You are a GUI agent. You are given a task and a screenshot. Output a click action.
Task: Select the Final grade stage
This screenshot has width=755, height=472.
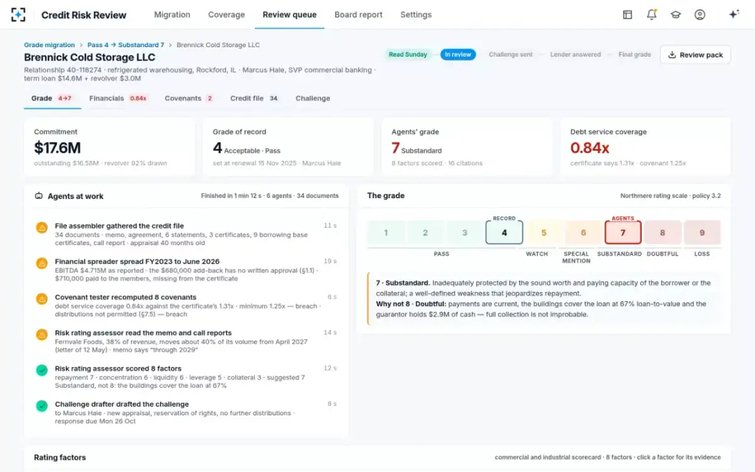tap(635, 55)
